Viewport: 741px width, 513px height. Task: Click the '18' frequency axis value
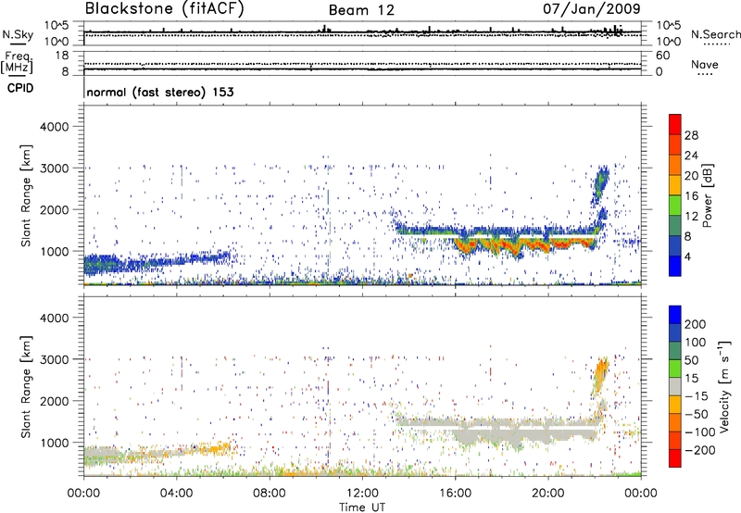coord(62,56)
